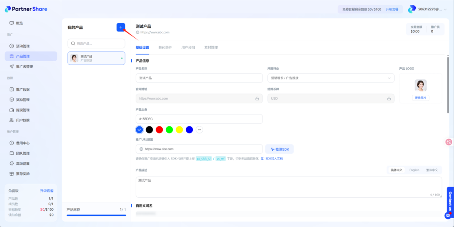This screenshot has height=227, width=454.
Task: Open more colors ellipsis button
Action: coord(200,129)
